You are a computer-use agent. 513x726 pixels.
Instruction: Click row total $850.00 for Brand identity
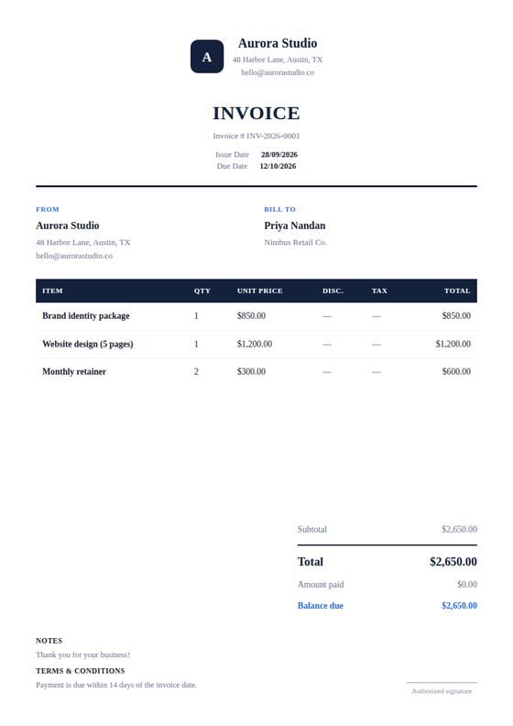click(456, 315)
